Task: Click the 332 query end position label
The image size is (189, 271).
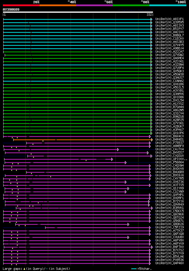Action: 149,15
